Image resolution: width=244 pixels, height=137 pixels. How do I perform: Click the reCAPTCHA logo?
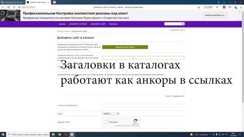pyautogui.click(x=135, y=121)
